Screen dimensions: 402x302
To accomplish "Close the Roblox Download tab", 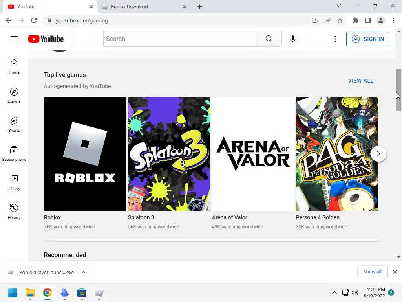I will (x=185, y=7).
